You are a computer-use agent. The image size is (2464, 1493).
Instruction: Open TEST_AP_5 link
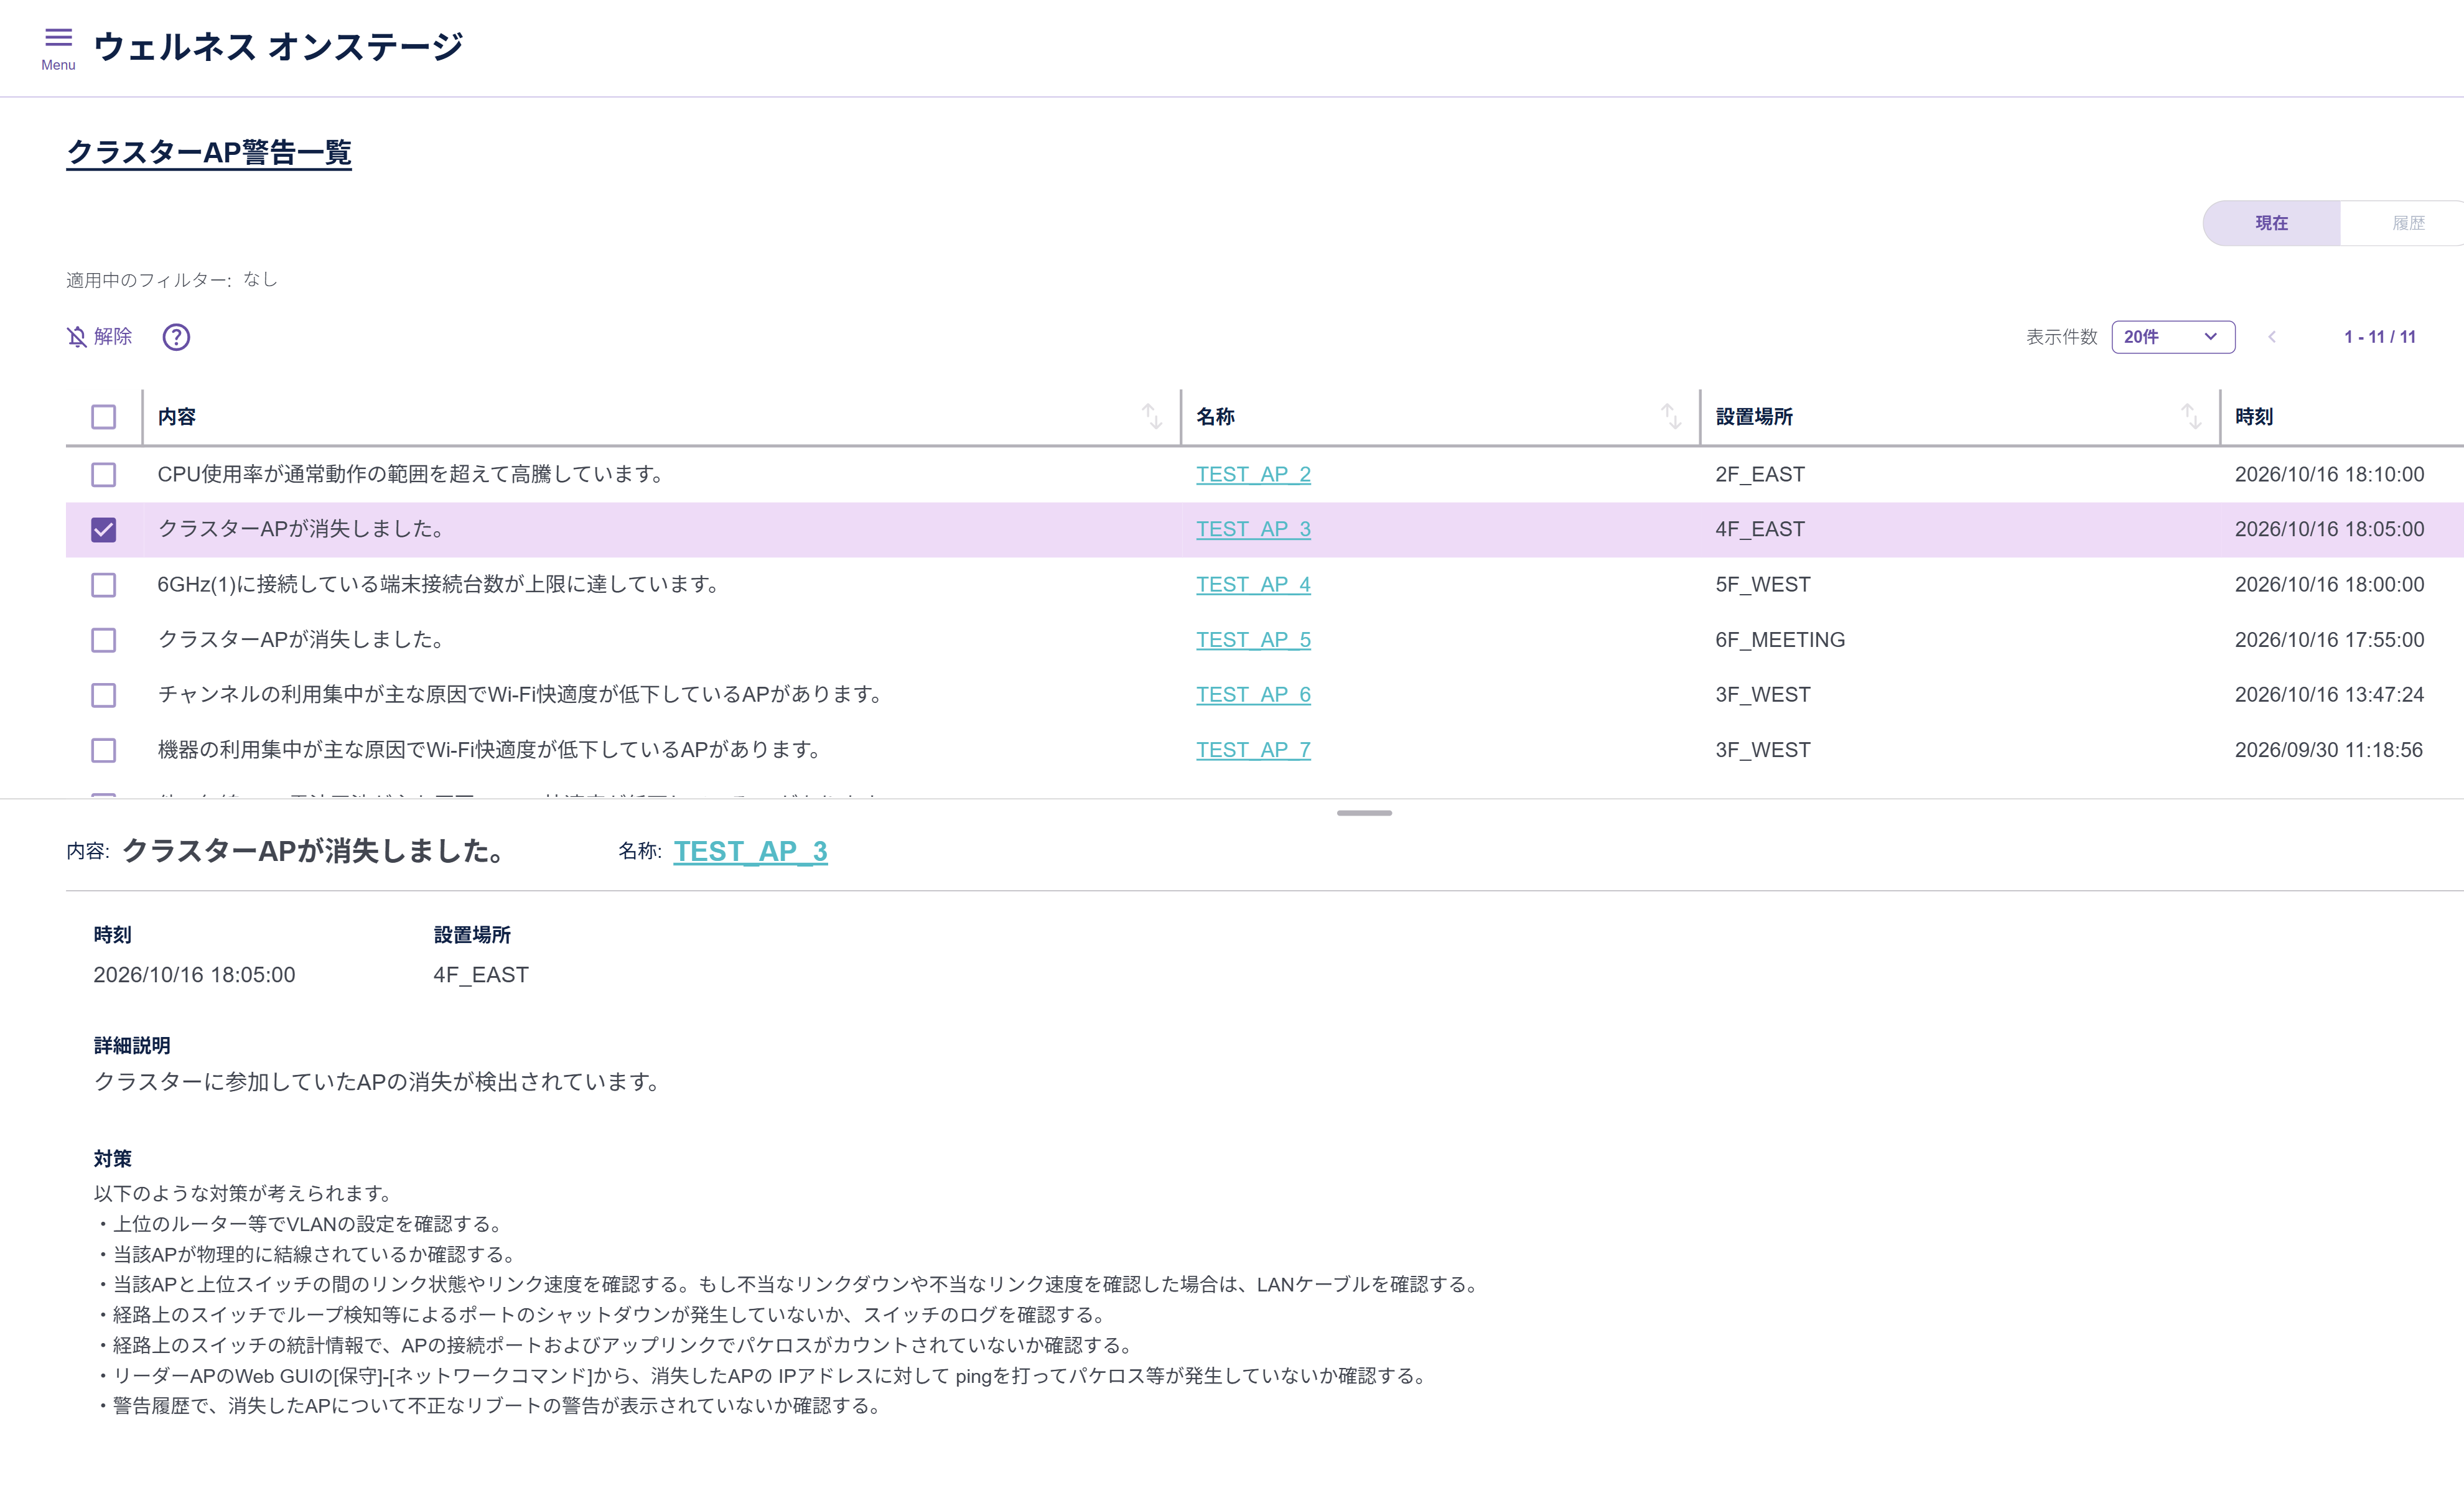click(x=1253, y=639)
